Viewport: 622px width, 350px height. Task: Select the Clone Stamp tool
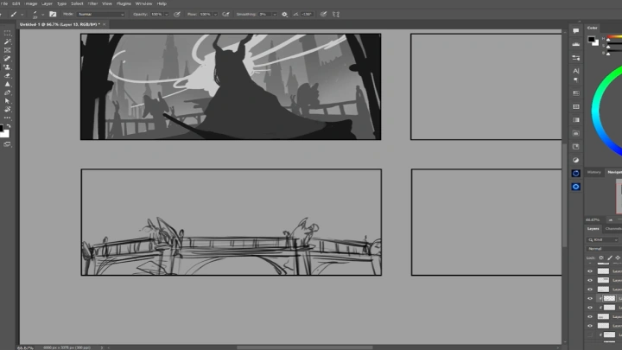click(7, 67)
